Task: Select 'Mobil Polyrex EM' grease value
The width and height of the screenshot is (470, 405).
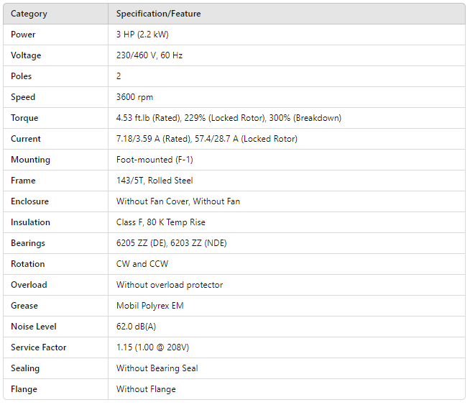Action: [149, 306]
